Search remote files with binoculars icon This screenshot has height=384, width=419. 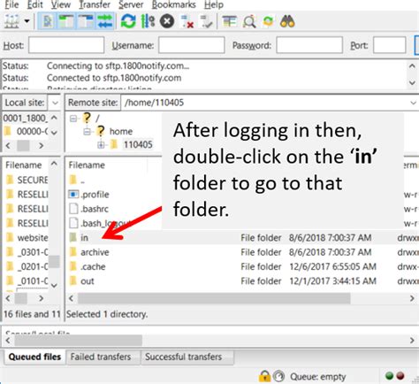click(287, 21)
